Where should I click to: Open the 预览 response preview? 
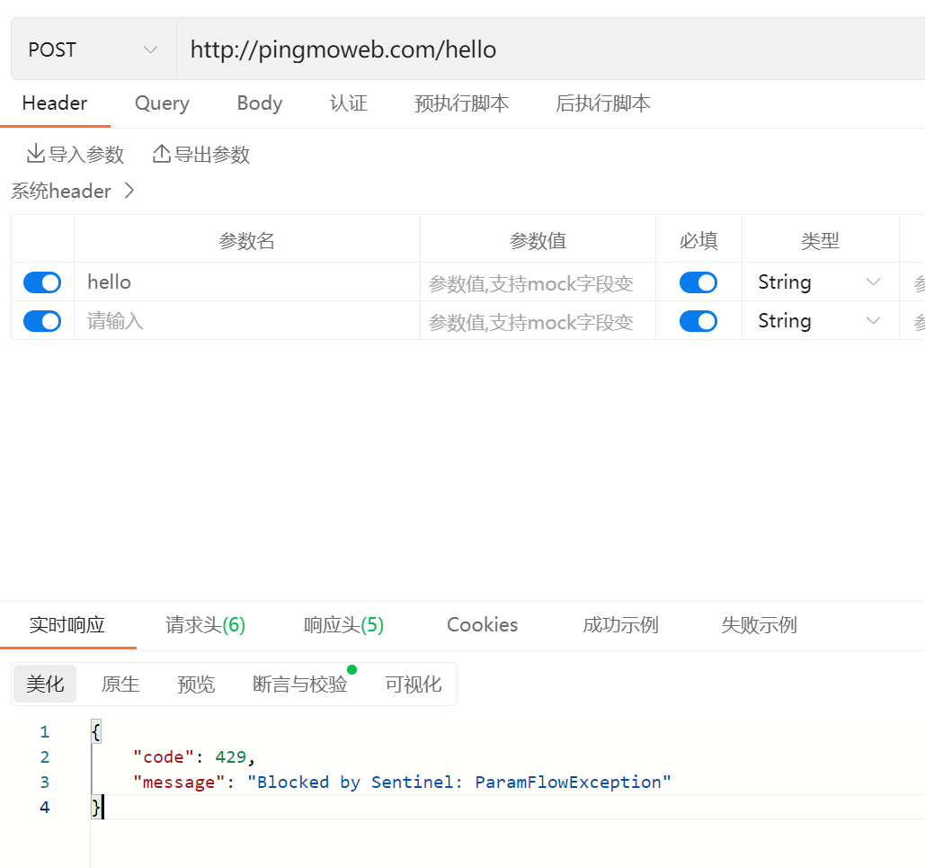tap(195, 684)
